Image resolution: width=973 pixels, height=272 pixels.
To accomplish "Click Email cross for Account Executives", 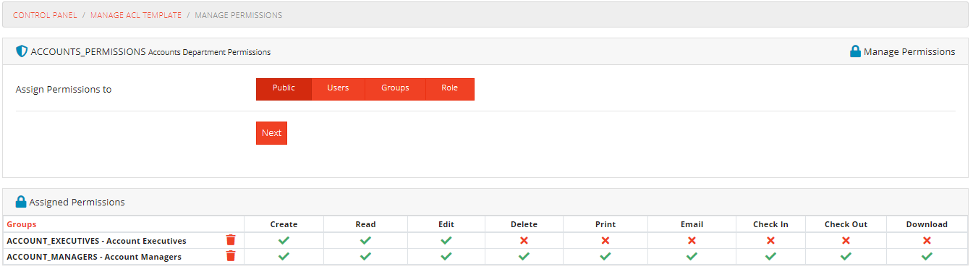I will pyautogui.click(x=692, y=240).
